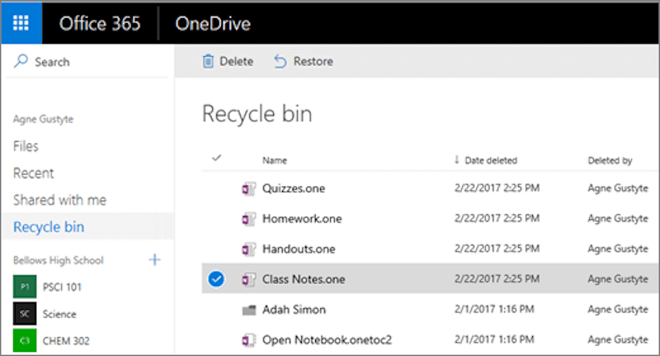This screenshot has width=660, height=356.
Task: Click the Deleted by name in Homework.one row
Action: pos(618,218)
